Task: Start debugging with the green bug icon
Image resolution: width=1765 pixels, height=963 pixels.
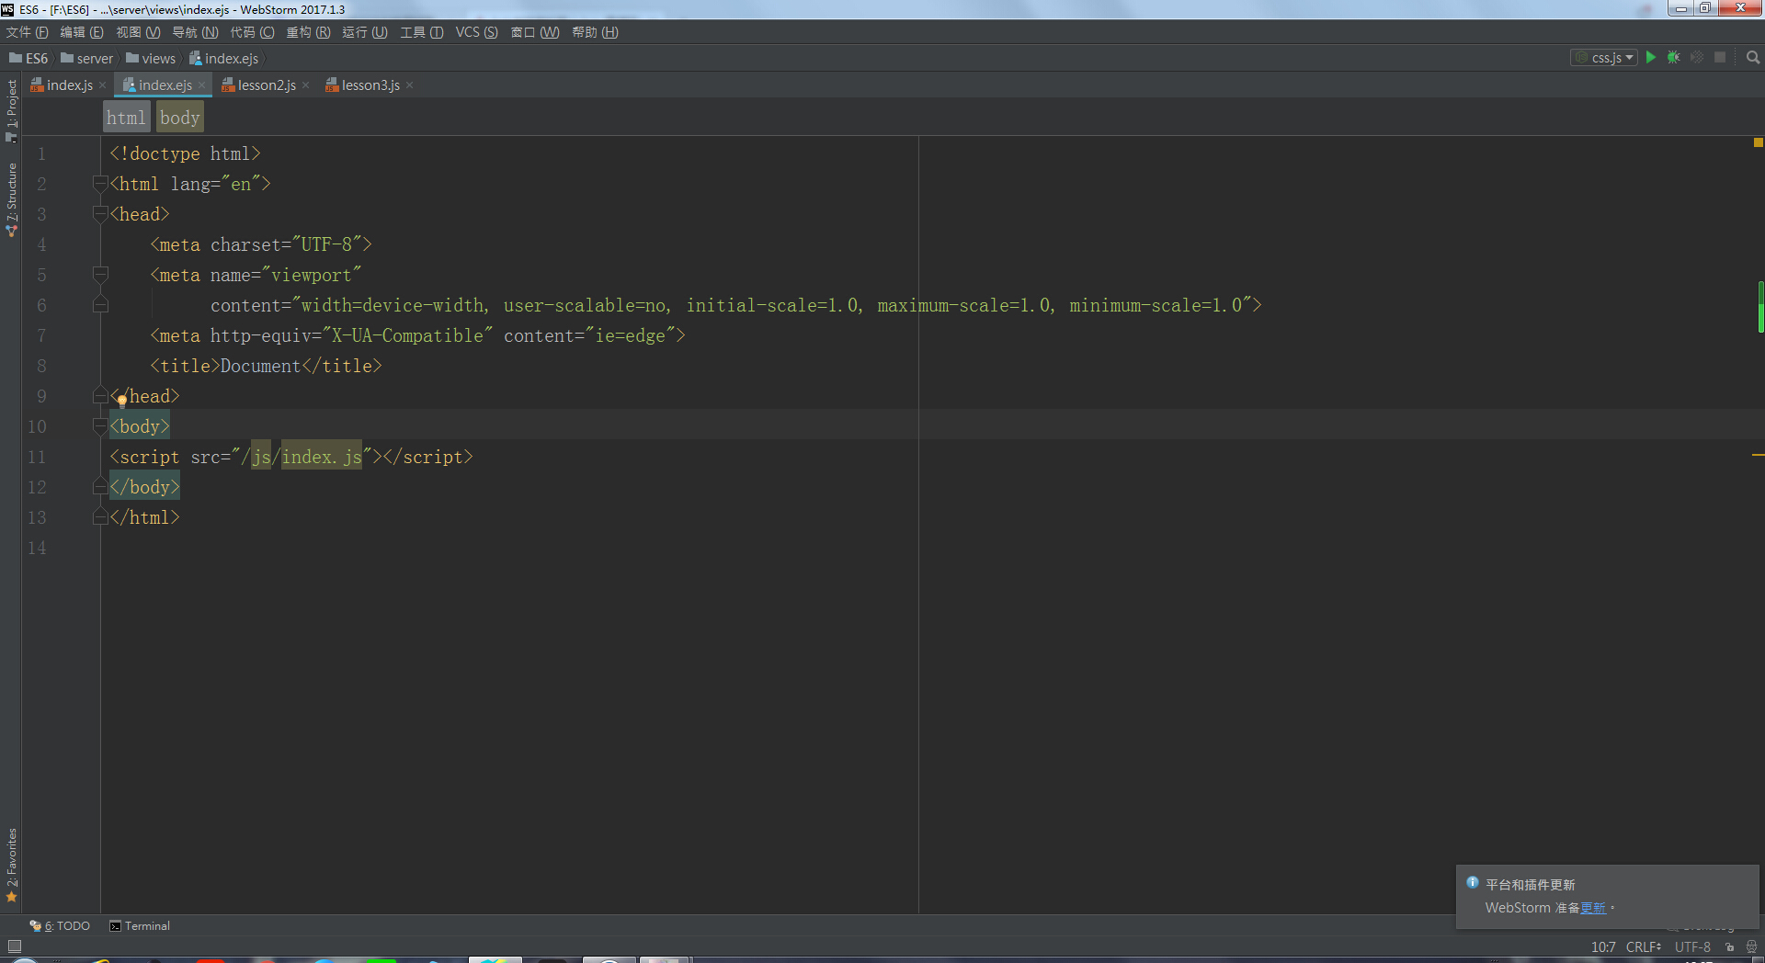Action: point(1674,57)
